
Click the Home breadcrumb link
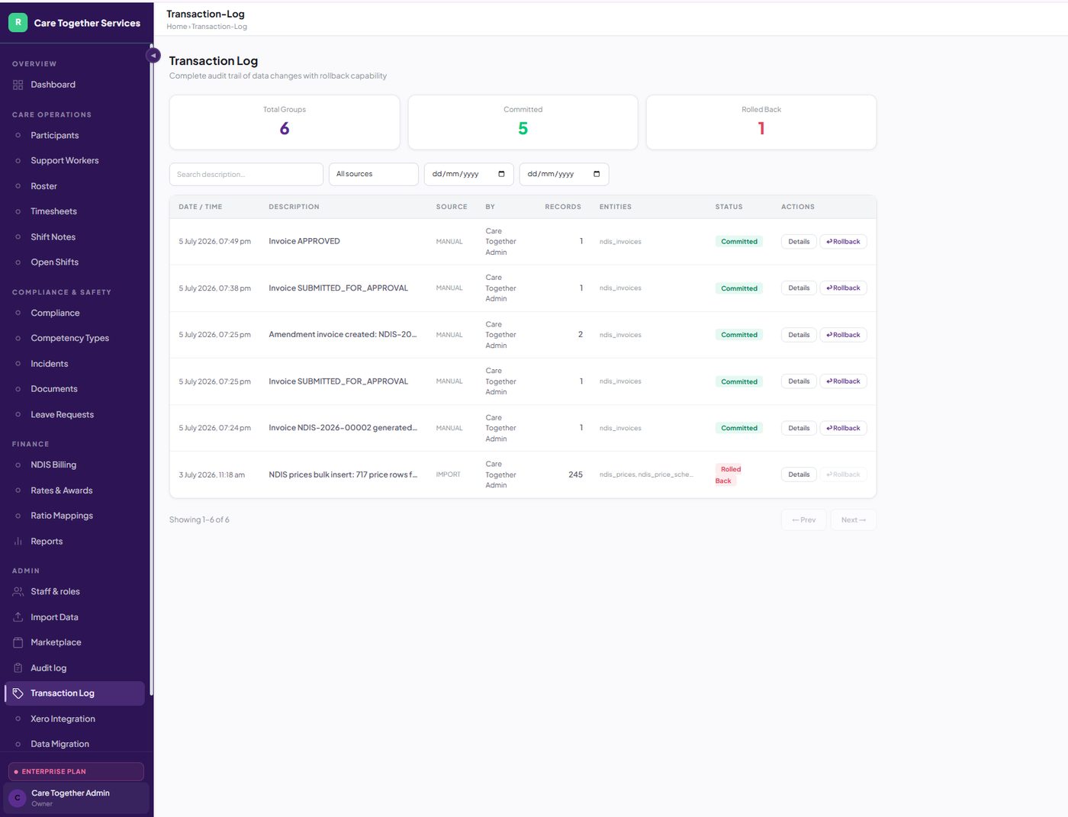pyautogui.click(x=176, y=27)
